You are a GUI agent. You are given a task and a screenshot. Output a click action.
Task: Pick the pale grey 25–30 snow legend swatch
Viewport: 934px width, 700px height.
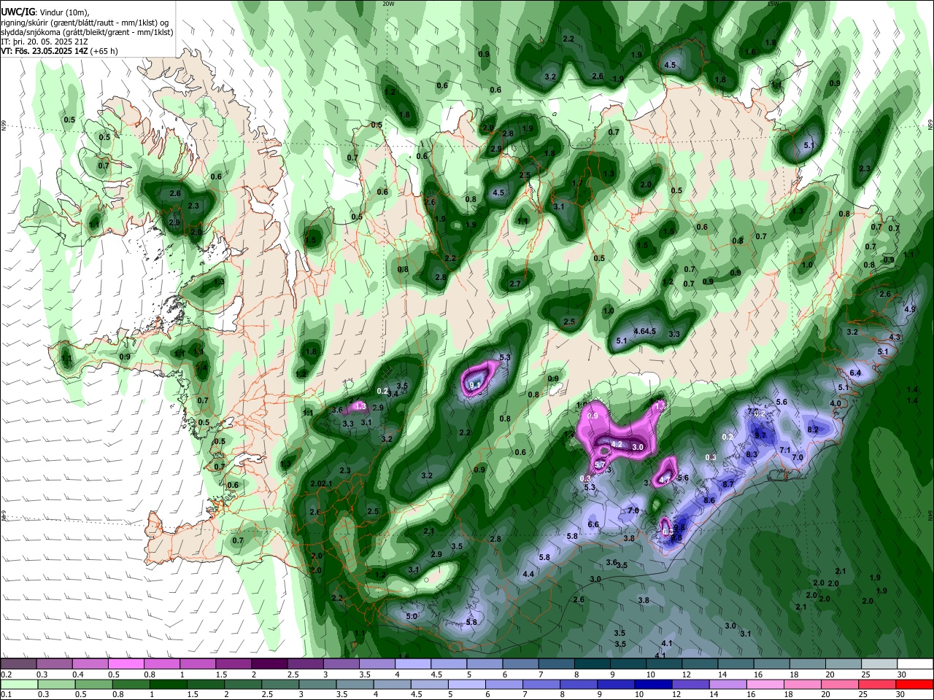[879, 664]
